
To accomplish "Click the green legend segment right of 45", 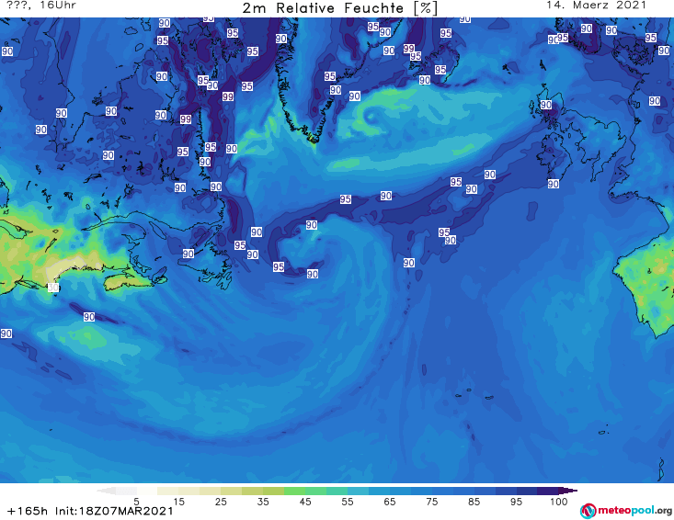I will click(315, 491).
